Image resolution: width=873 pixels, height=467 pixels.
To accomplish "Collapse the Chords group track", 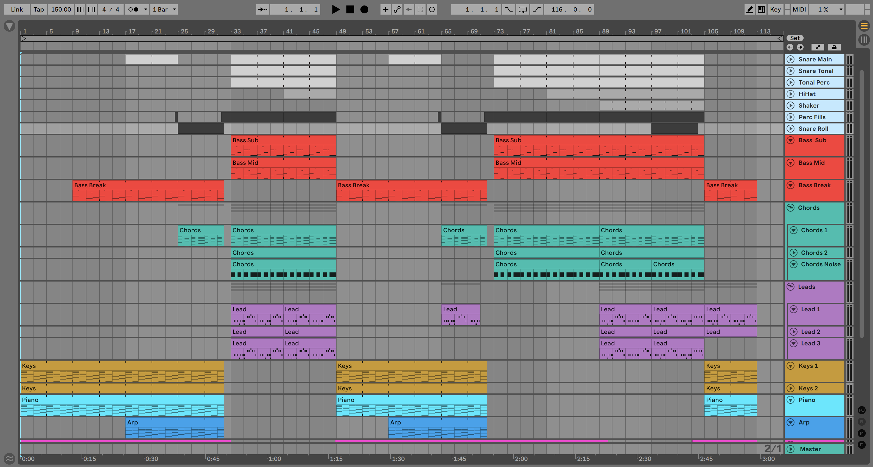I will [790, 208].
